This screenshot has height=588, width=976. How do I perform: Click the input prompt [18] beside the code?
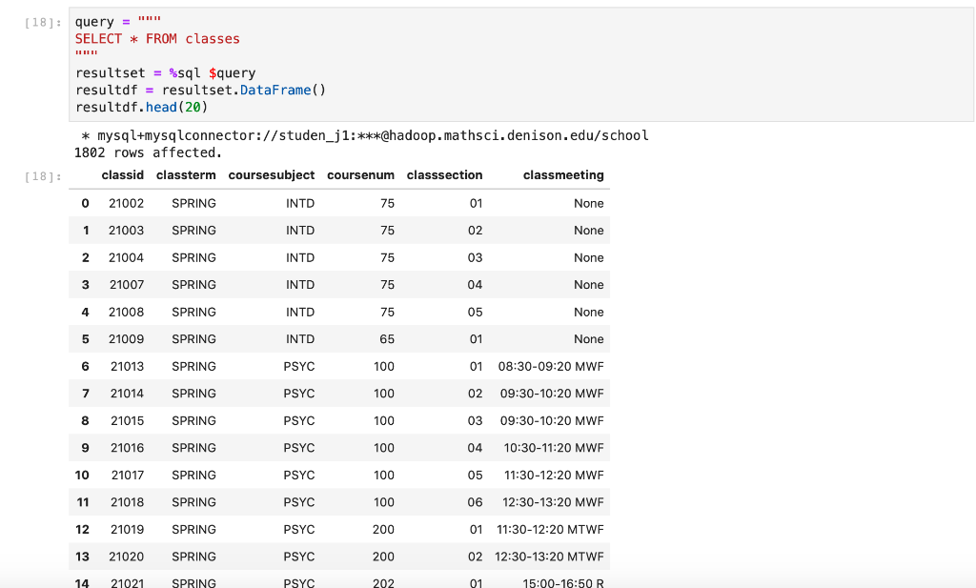43,23
